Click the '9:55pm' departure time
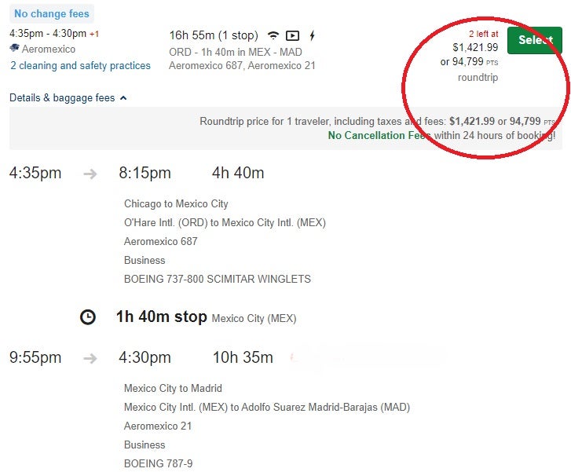Viewport: 571px width, 472px height. coord(35,357)
